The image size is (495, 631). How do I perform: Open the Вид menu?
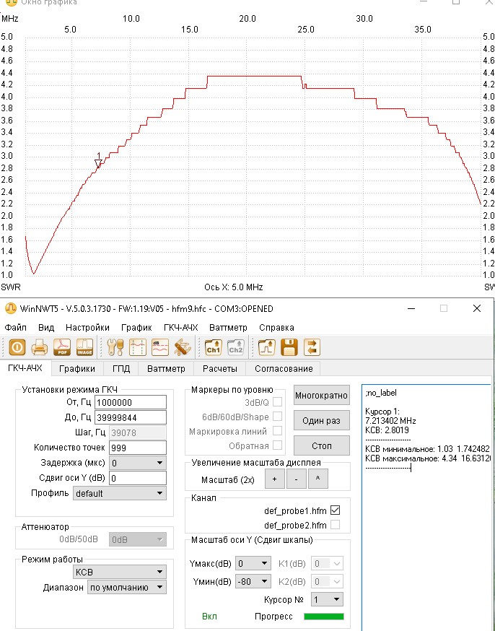click(x=46, y=328)
